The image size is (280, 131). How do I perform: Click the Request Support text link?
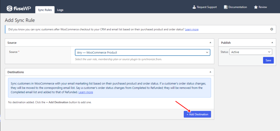(207, 7)
